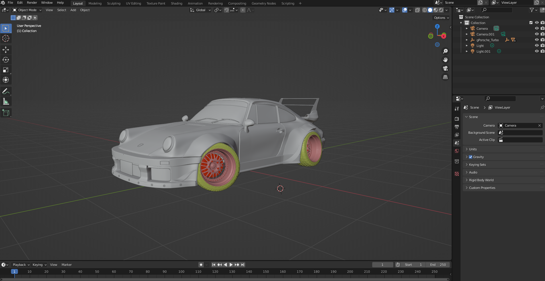Select the Annotate tool
The image size is (545, 281).
(6, 91)
